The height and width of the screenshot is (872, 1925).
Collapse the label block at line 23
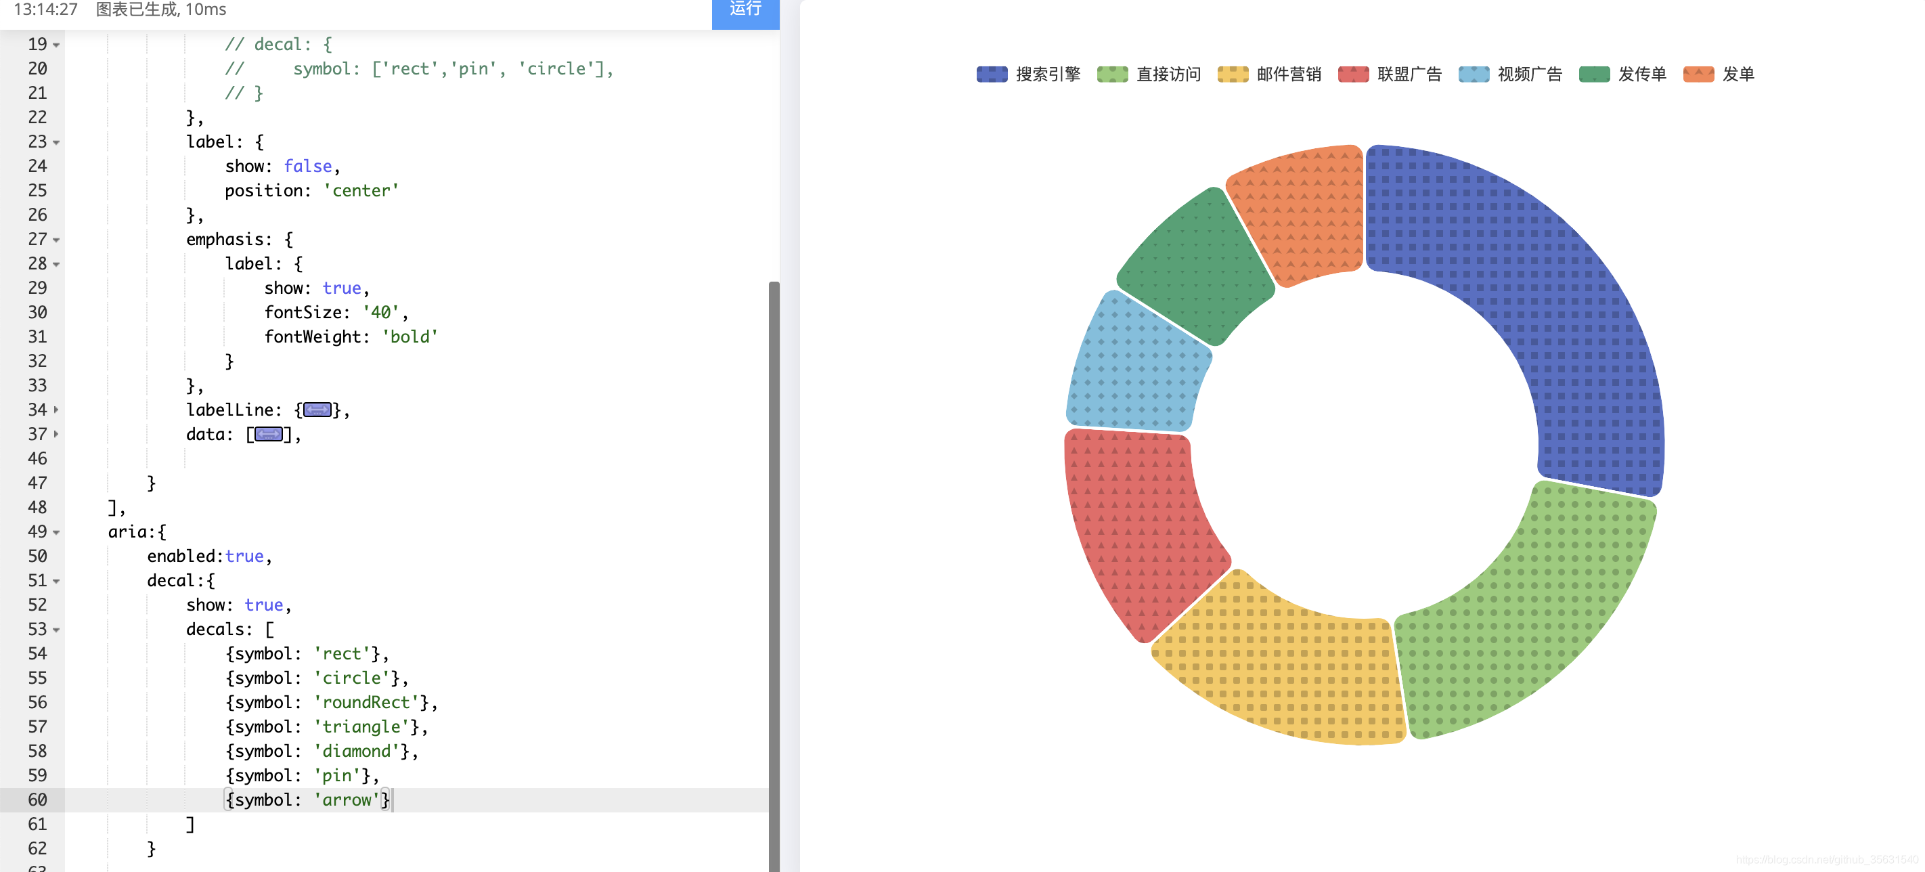coord(56,142)
